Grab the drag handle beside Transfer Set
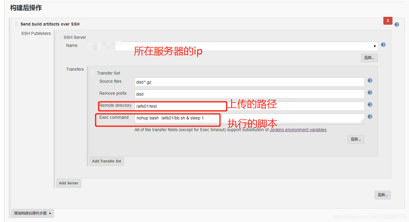409x222 pixels. [x=93, y=73]
